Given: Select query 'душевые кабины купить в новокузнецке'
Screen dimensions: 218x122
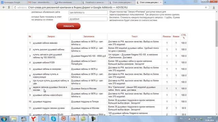Looking at the screenshot, I should click(x=46, y=76).
